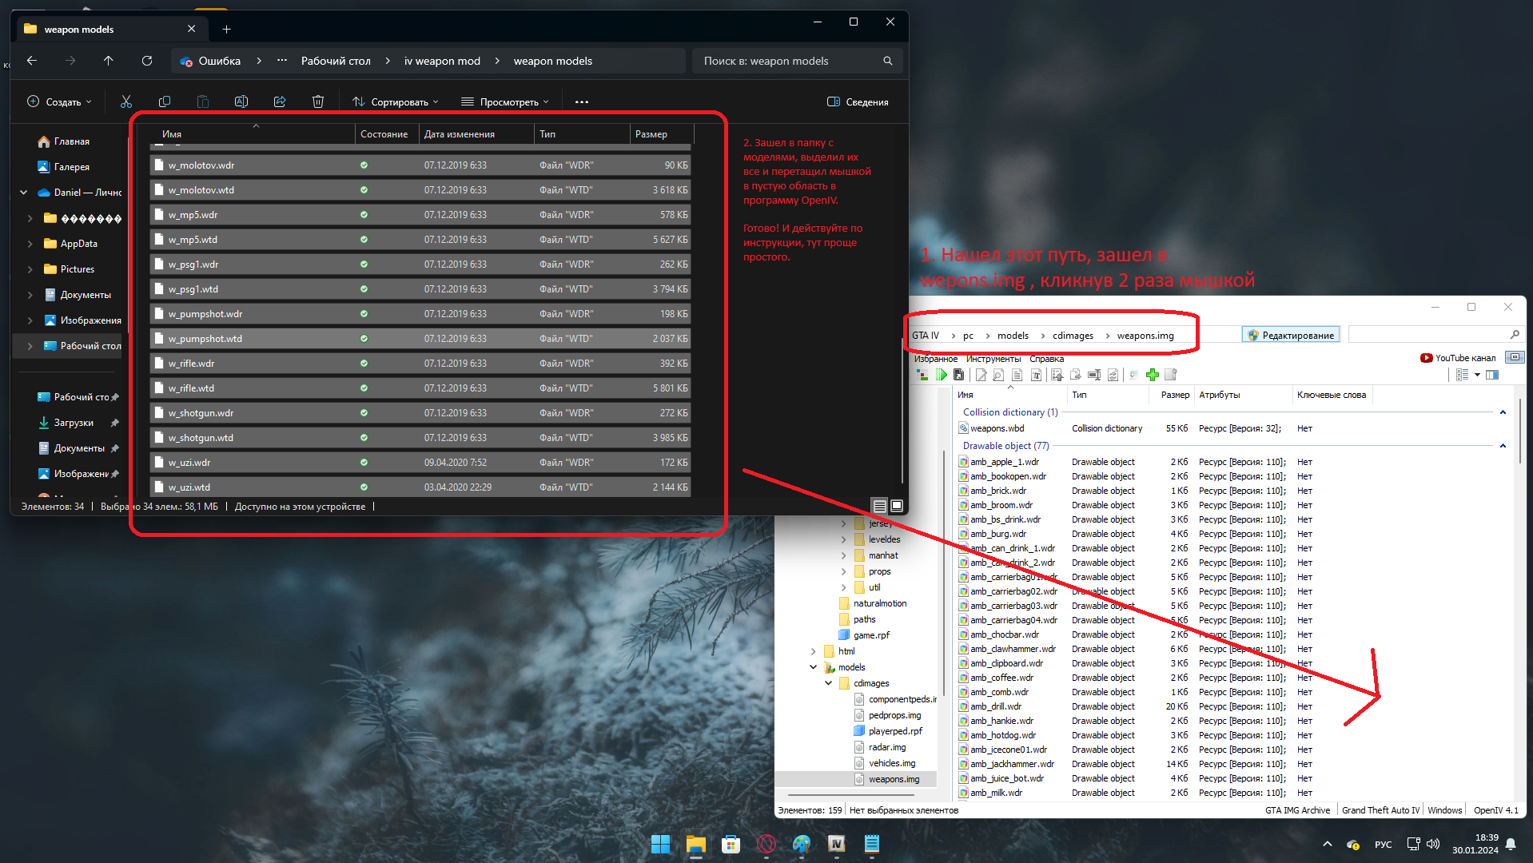Open the See more (three dots) menu

[582, 101]
